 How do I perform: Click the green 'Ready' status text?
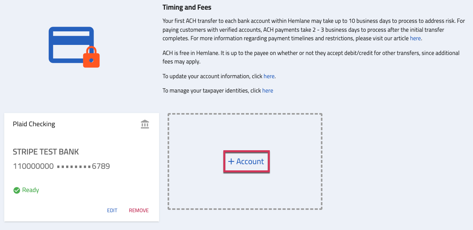pyautogui.click(x=31, y=190)
